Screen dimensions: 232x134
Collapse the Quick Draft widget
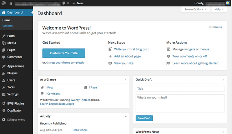click(223, 80)
